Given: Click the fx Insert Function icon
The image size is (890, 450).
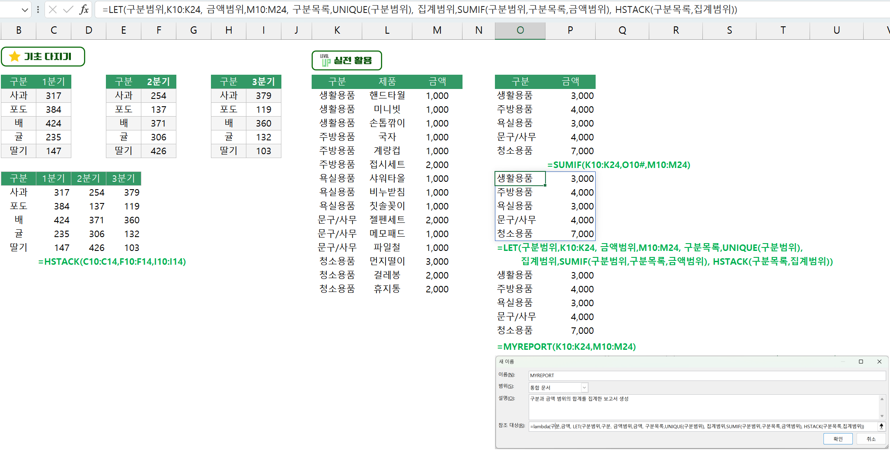Looking at the screenshot, I should (x=84, y=10).
